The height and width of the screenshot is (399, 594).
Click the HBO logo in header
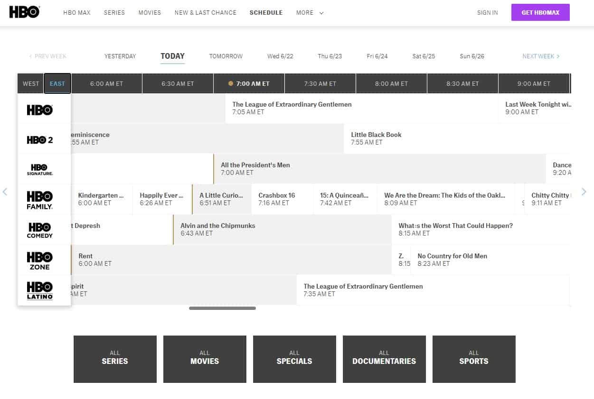pyautogui.click(x=25, y=12)
